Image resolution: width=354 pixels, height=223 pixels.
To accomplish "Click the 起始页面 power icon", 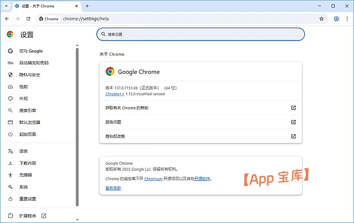I will 11,134.
